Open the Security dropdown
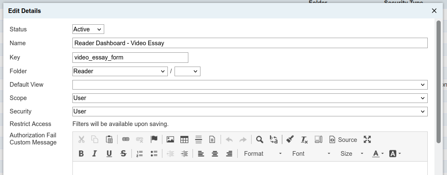The height and width of the screenshot is (175, 447). [x=250, y=111]
